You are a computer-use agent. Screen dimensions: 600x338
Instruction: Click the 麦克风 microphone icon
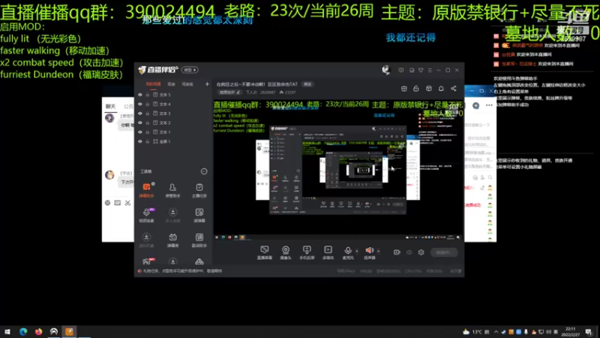click(x=347, y=251)
